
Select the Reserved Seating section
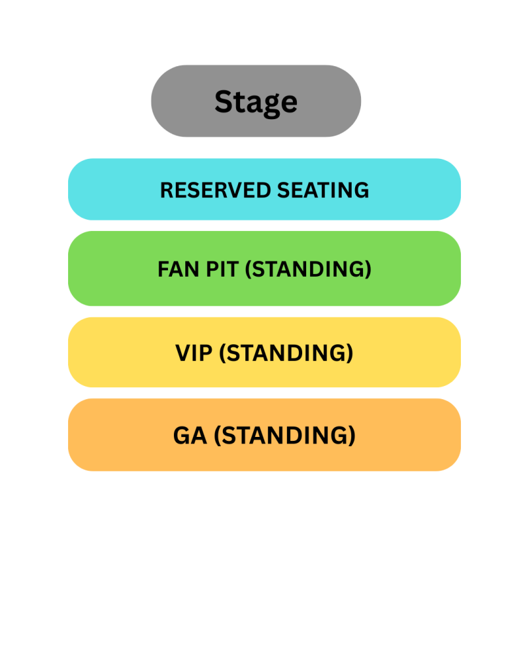click(x=264, y=190)
